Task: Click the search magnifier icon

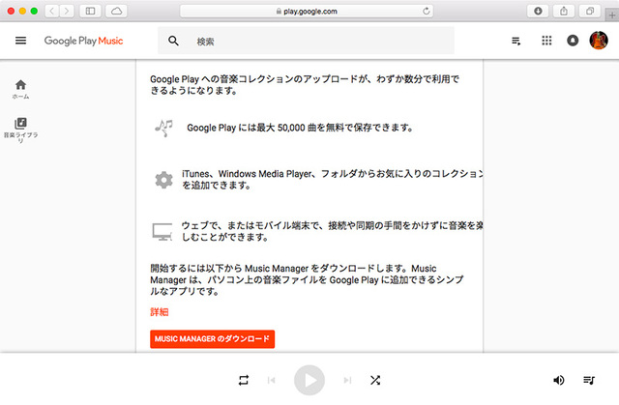Action: coord(174,41)
